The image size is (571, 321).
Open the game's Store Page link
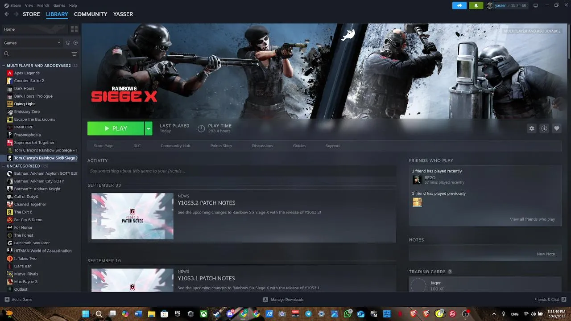point(103,146)
